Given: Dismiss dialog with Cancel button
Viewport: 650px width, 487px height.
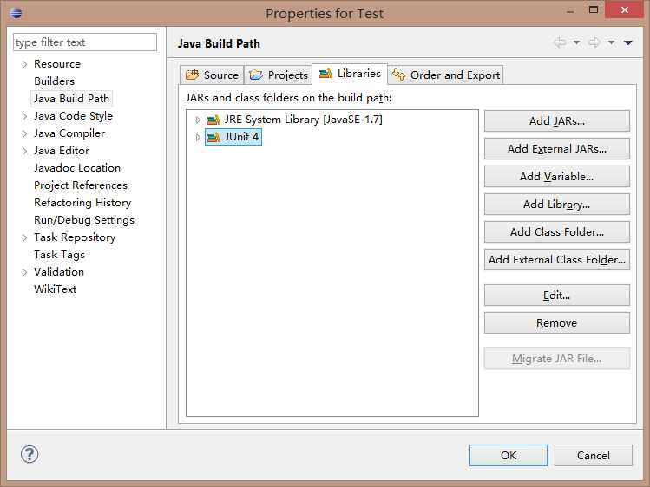Looking at the screenshot, I should click(594, 455).
